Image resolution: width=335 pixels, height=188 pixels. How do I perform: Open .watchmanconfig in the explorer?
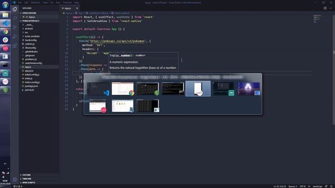click(x=33, y=63)
